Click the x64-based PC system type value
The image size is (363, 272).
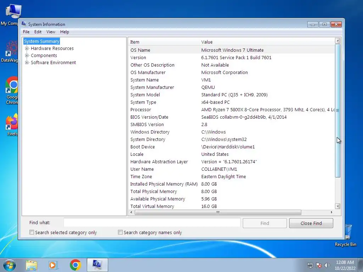(215, 102)
